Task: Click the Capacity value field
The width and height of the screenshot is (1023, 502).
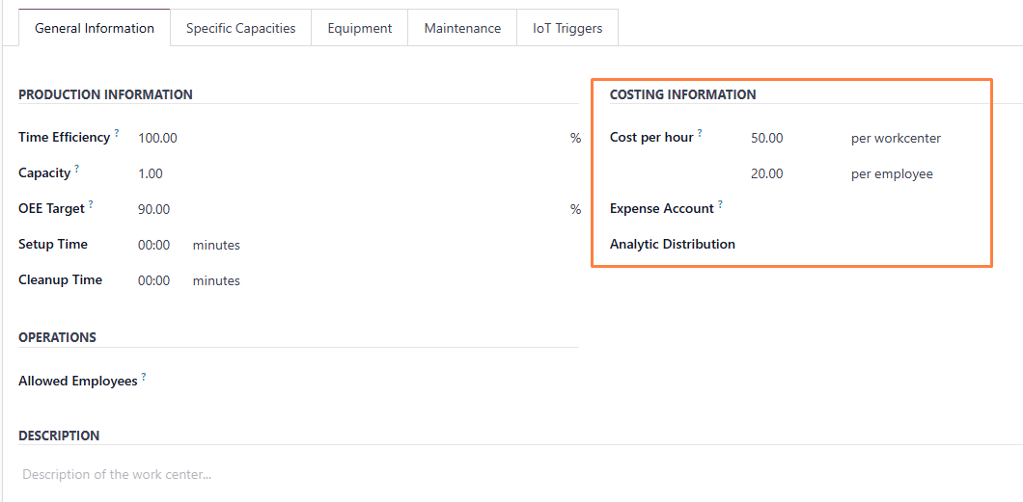Action: point(347,173)
